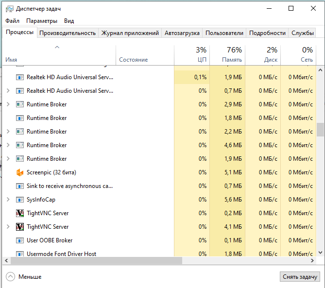Image resolution: width=325 pixels, height=288 pixels.
Task: Click the Task Manager title bar icon
Action: click(x=9, y=9)
